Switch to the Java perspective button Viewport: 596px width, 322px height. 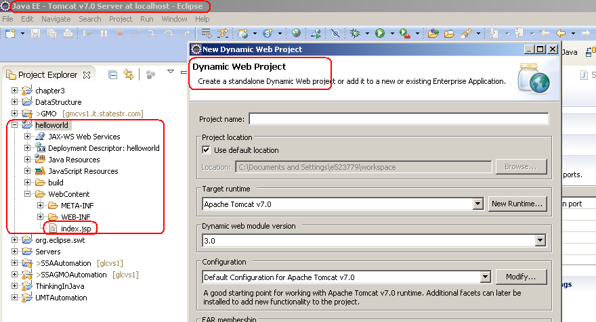click(x=570, y=52)
